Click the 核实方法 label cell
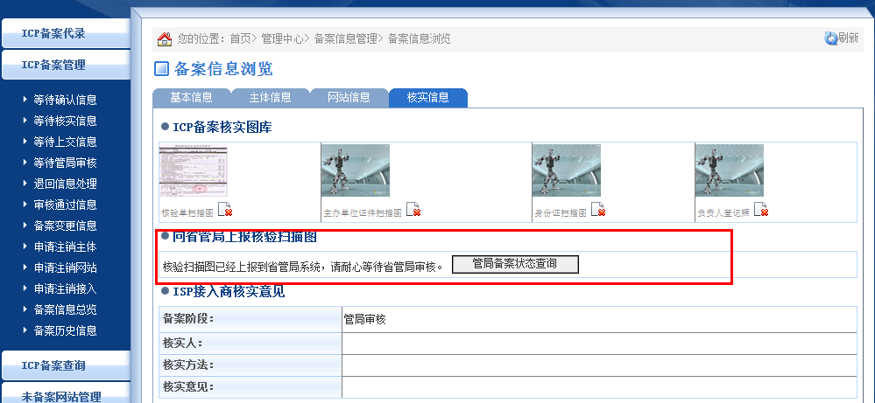Screen dimensions: 875x403 coord(251,365)
